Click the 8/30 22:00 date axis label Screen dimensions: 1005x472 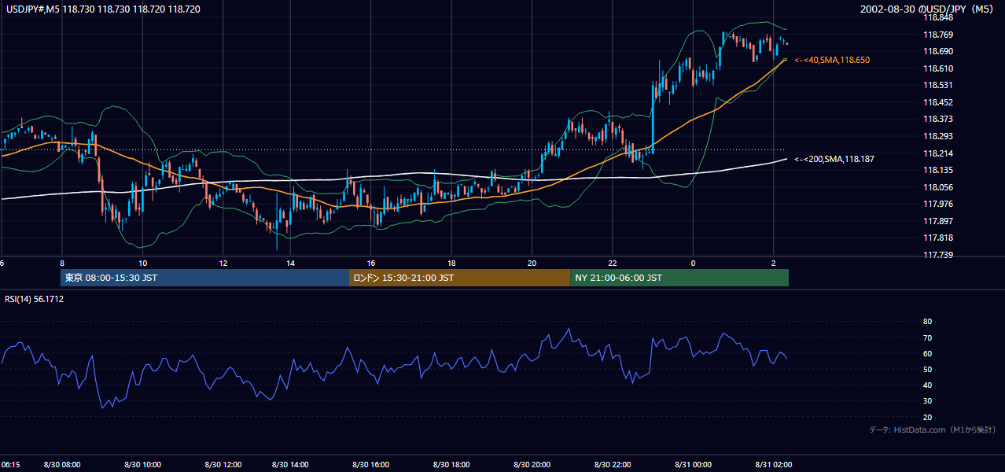[613, 465]
